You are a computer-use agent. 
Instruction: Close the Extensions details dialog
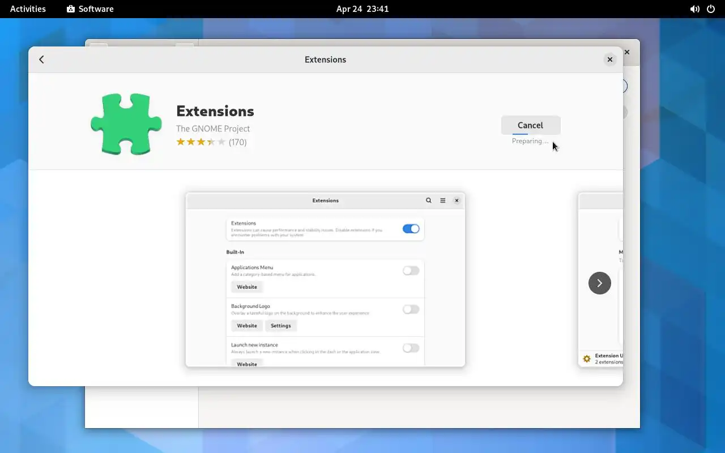coord(609,59)
